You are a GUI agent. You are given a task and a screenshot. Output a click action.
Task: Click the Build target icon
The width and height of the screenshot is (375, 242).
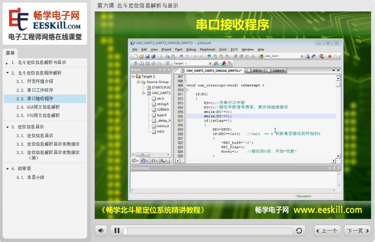[142, 64]
